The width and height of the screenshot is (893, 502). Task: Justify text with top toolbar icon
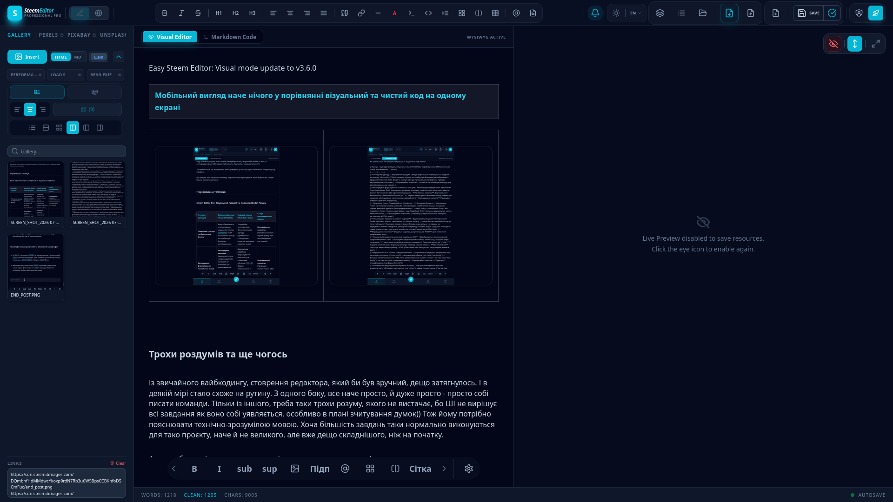(324, 13)
